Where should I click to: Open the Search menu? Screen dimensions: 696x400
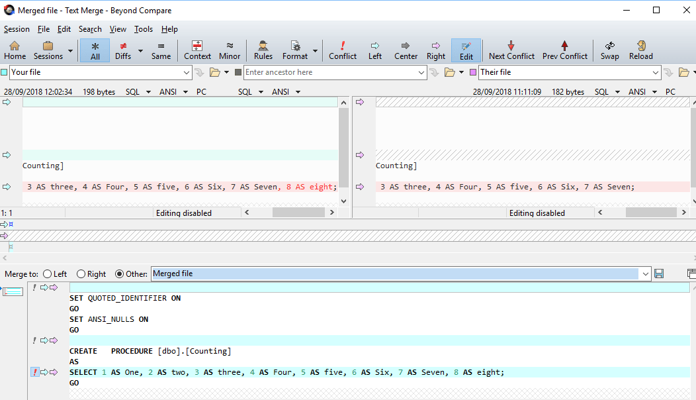click(90, 29)
